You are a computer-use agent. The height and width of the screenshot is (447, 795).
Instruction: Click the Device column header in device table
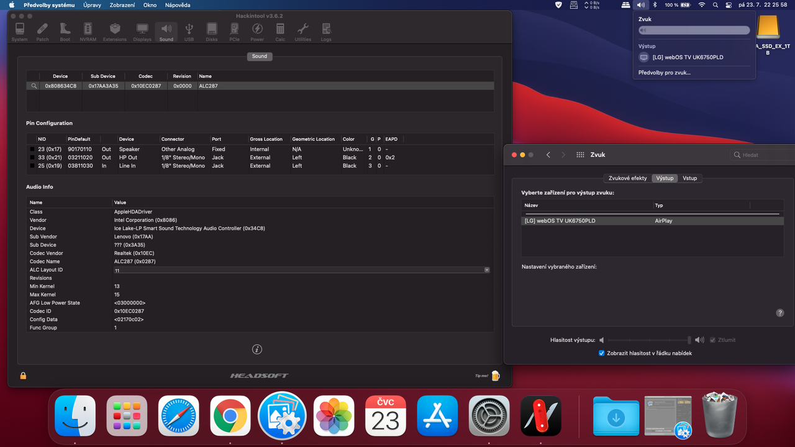coord(60,76)
